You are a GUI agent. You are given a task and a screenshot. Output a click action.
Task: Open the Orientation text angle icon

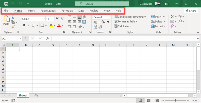pos(80,27)
